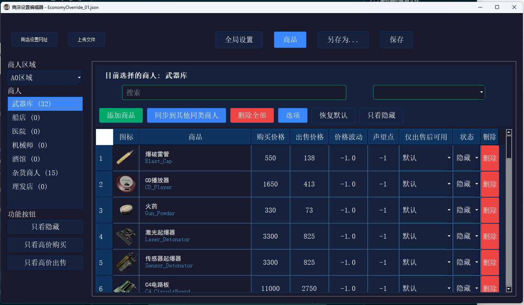Click the Blast_Cap item icon
The image size is (524, 305).
(126, 158)
